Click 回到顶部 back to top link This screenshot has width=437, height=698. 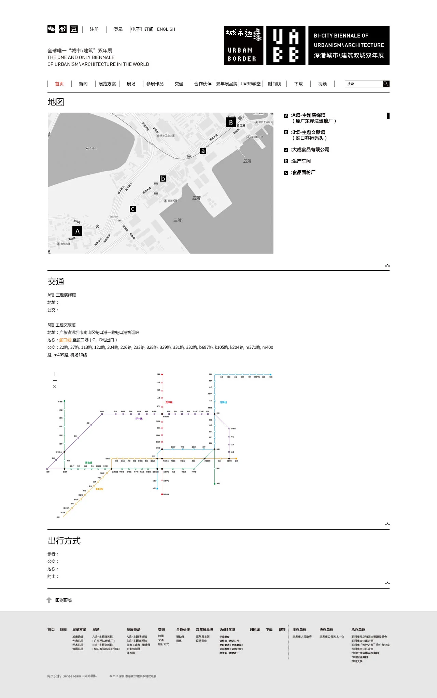64,600
